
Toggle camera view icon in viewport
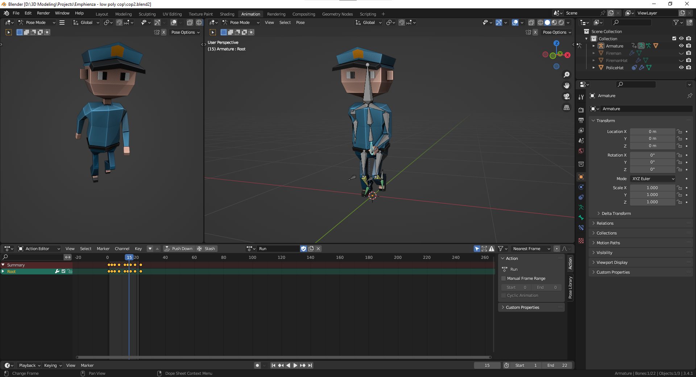566,96
